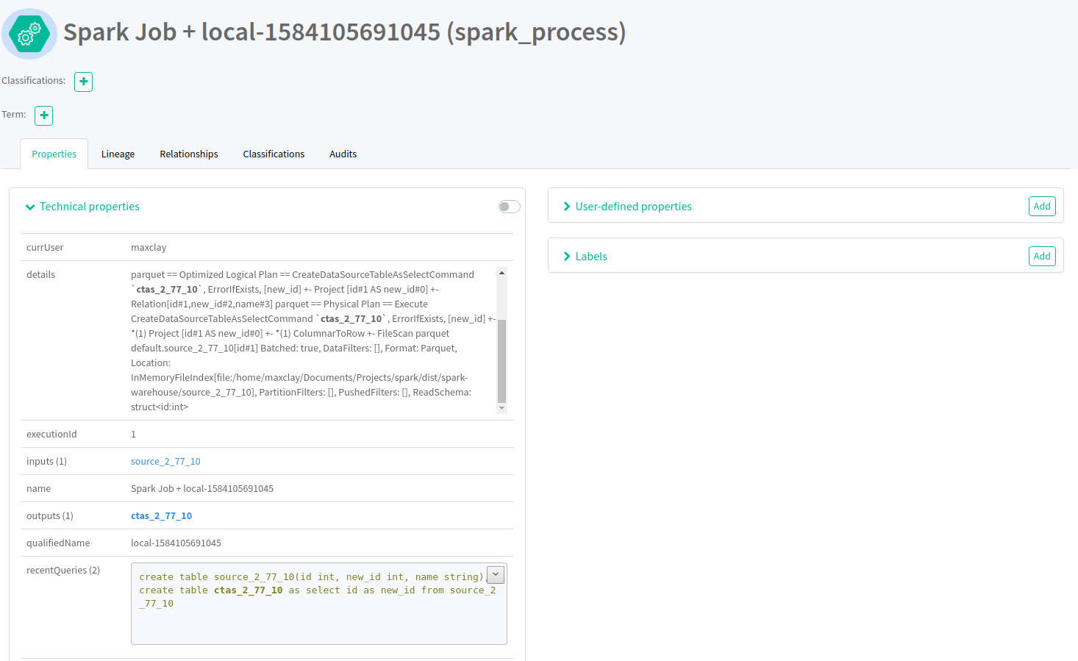This screenshot has width=1078, height=661.
Task: Add a term with the plus button
Action: (44, 115)
